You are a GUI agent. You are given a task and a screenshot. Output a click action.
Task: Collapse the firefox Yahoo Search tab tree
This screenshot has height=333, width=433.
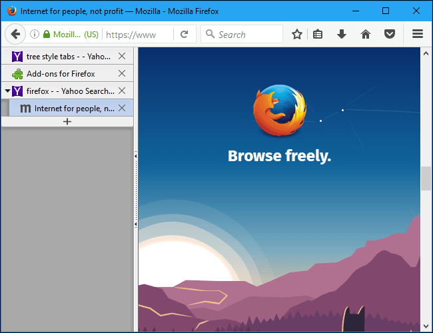(7, 91)
